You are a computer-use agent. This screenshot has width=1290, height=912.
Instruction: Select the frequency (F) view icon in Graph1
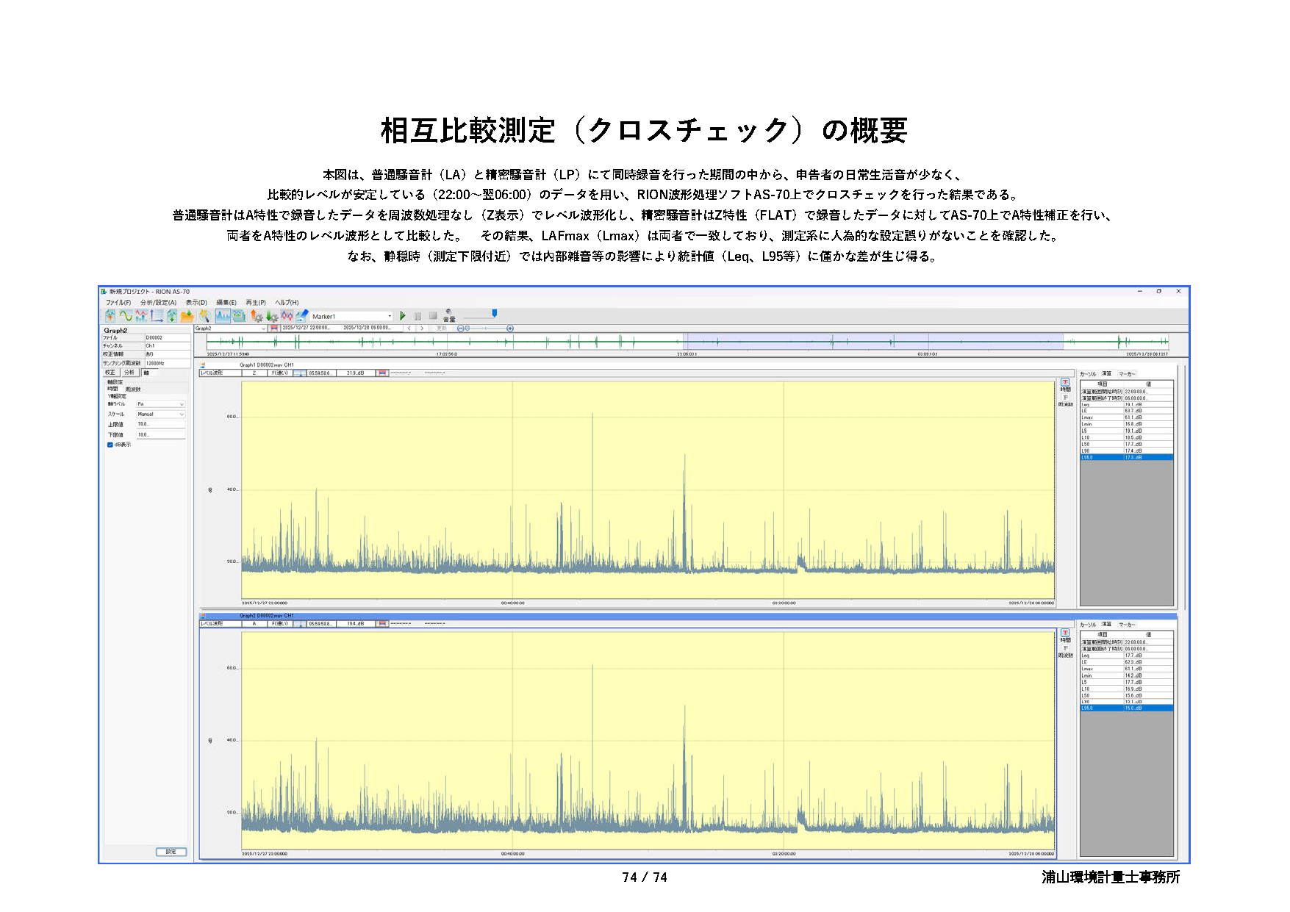(1065, 398)
